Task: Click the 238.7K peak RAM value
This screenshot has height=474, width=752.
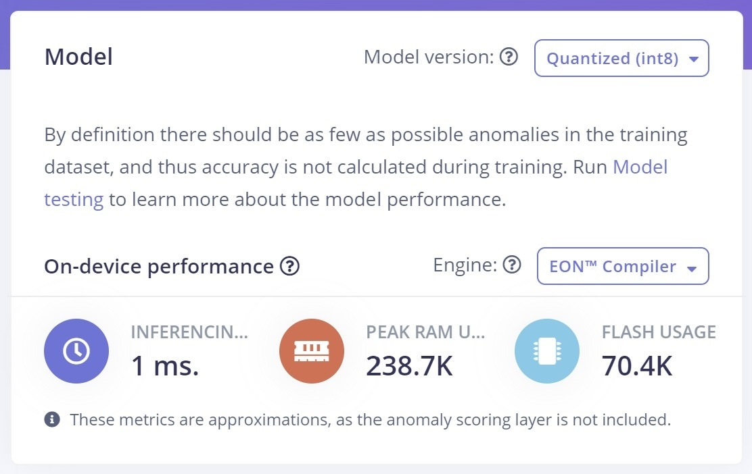Action: tap(409, 366)
